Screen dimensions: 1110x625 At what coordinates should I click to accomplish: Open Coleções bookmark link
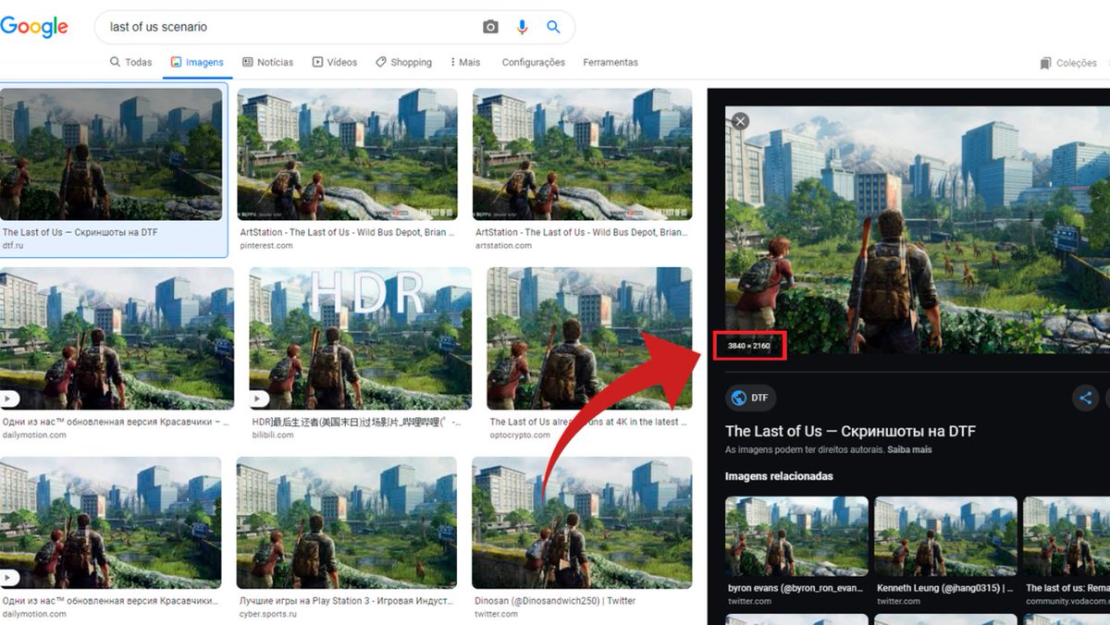pos(1068,63)
